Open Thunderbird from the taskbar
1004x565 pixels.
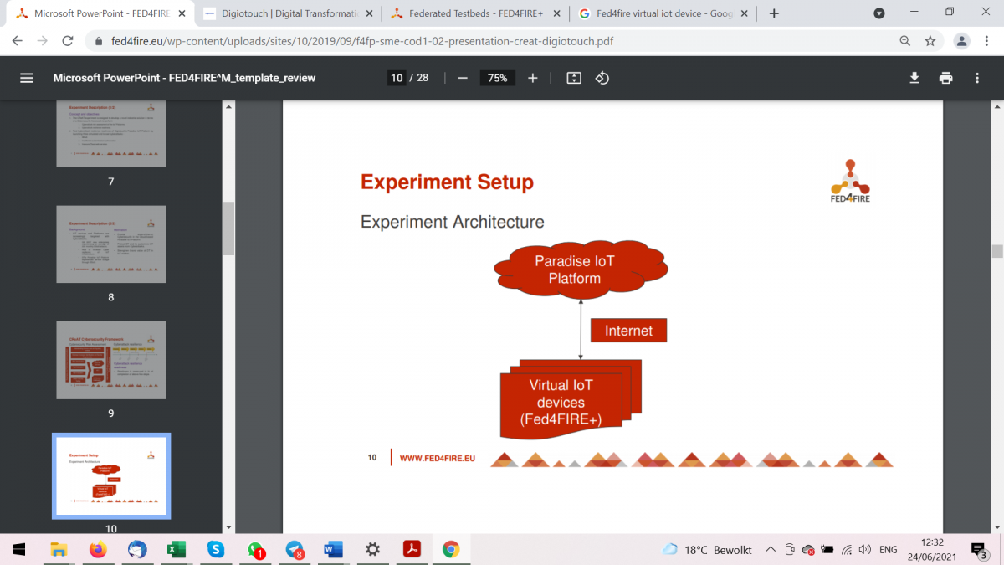pos(137,549)
